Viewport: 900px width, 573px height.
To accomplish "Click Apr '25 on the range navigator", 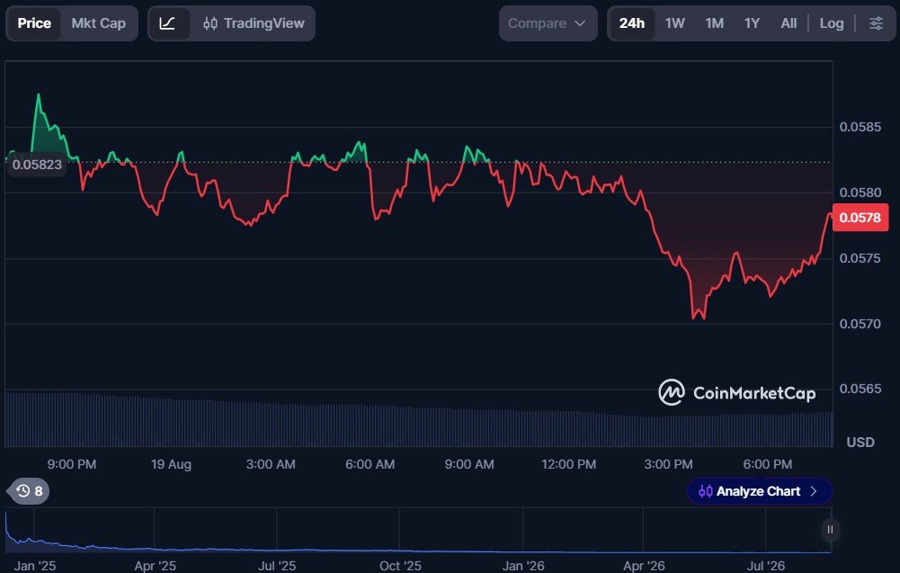I will pyautogui.click(x=155, y=566).
